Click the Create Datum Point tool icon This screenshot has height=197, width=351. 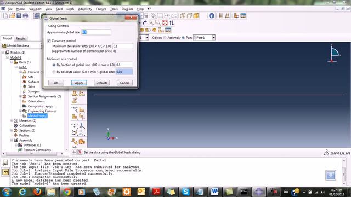75,125
